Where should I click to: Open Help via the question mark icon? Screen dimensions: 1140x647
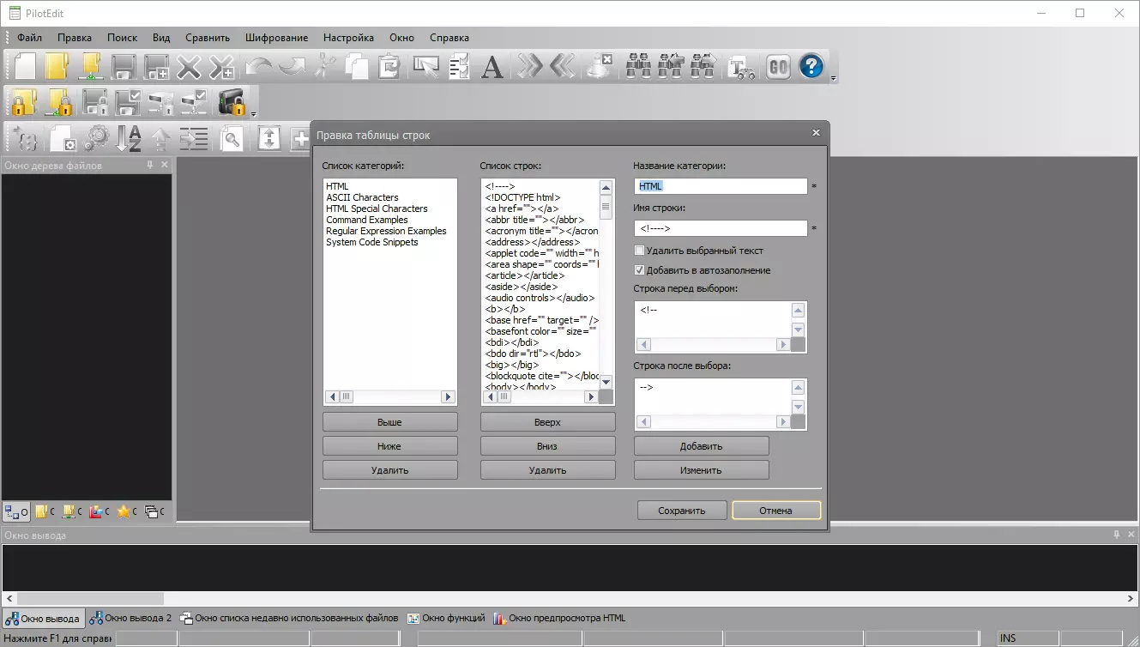click(x=811, y=67)
